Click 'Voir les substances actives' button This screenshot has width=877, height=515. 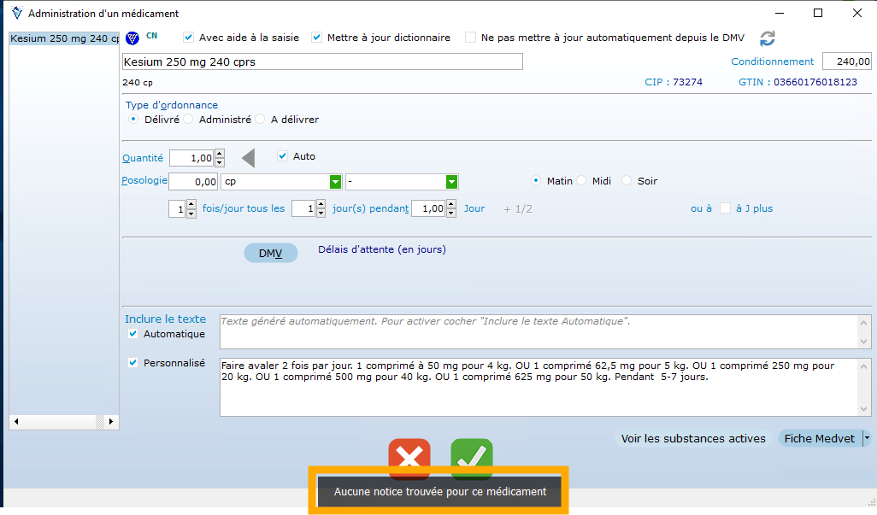coord(693,438)
